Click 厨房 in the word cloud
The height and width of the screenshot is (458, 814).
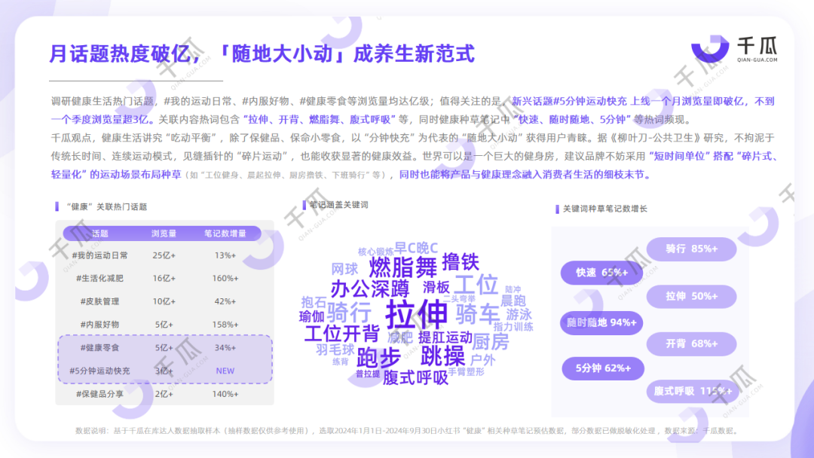coord(491,342)
